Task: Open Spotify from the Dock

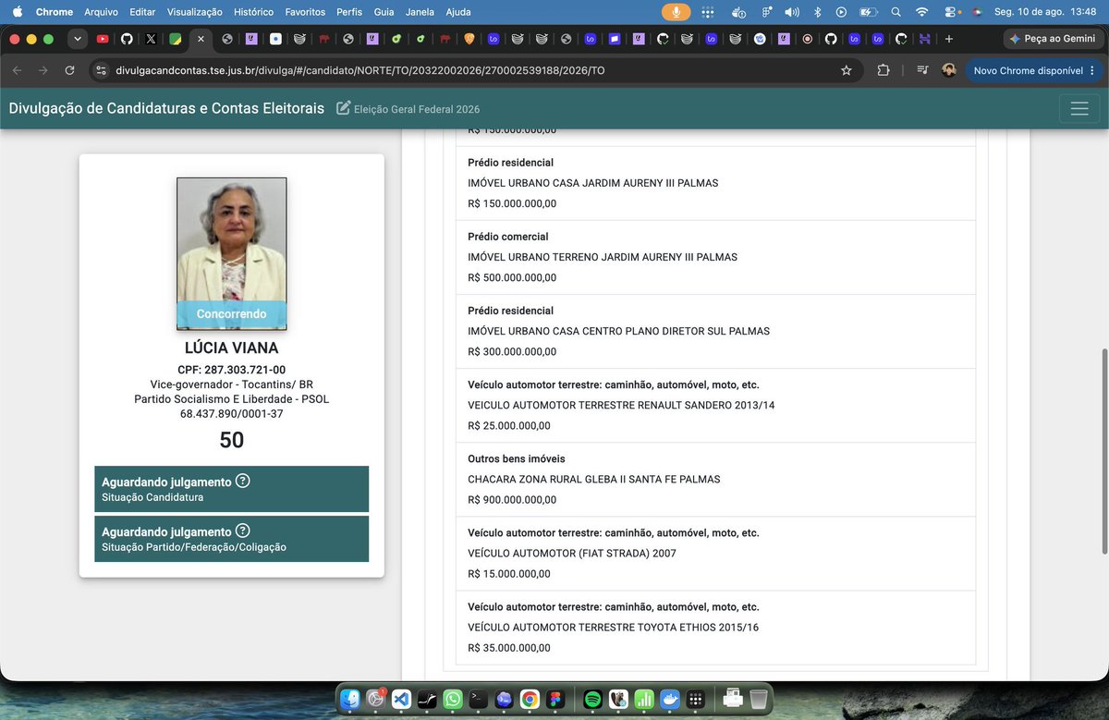Action: click(593, 700)
